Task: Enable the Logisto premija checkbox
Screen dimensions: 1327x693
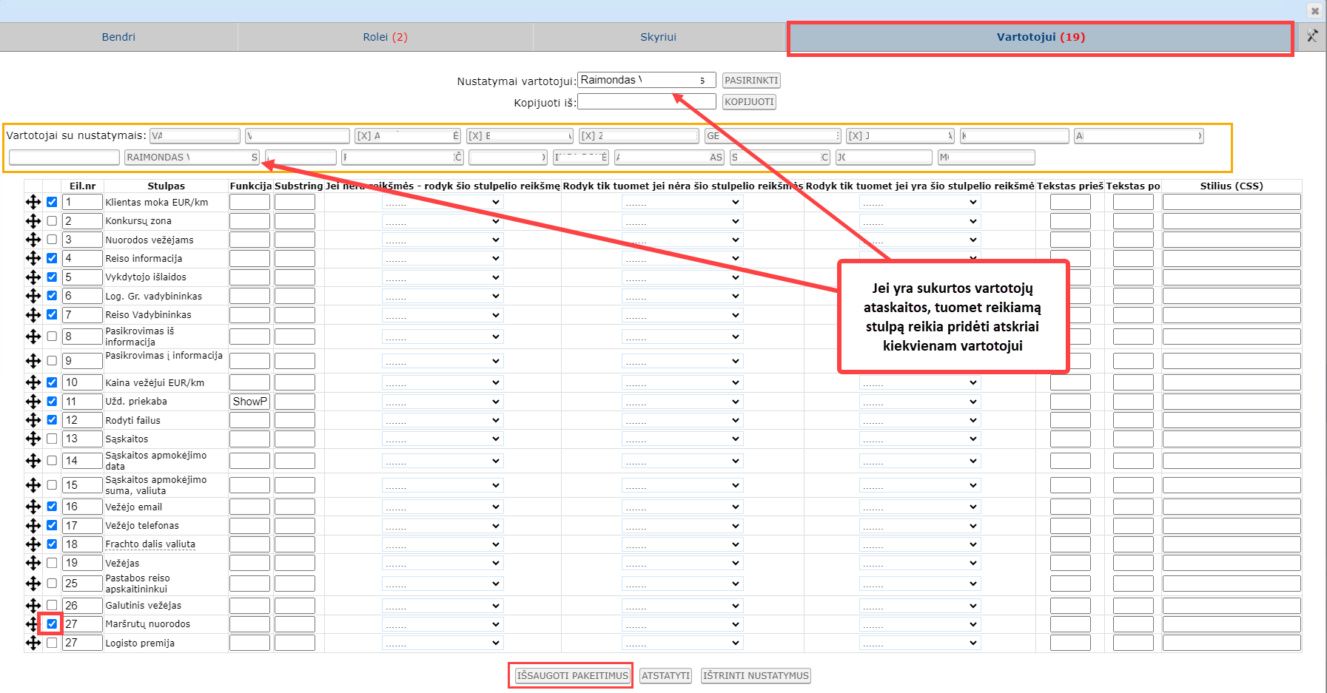Action: (52, 643)
